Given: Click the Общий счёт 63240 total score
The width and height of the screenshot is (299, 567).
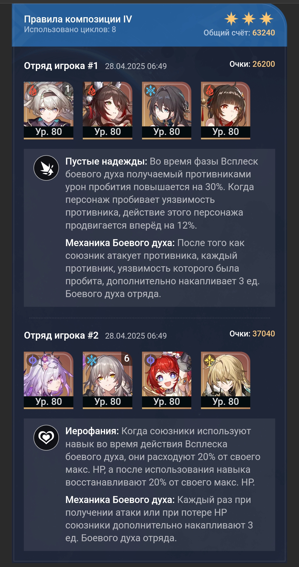Looking at the screenshot, I should (x=239, y=33).
